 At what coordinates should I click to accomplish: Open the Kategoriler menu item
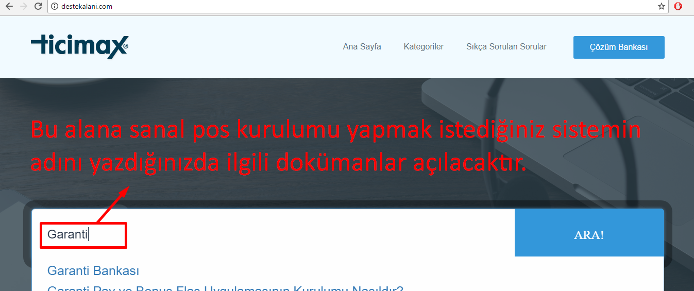pos(424,47)
